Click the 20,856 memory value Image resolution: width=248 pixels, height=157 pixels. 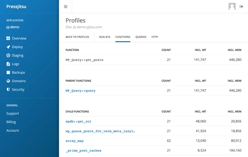[236, 121]
